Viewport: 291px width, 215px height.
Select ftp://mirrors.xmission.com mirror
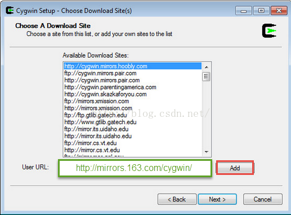(x=133, y=101)
